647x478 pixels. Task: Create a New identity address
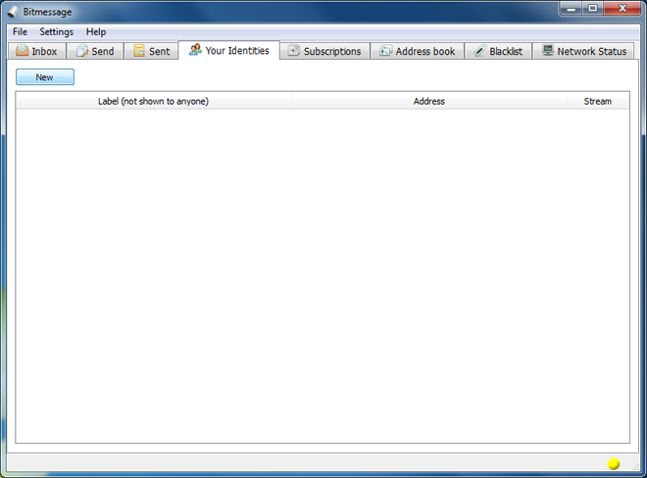click(x=45, y=77)
